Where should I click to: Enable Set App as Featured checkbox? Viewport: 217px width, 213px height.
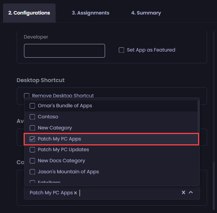click(121, 50)
